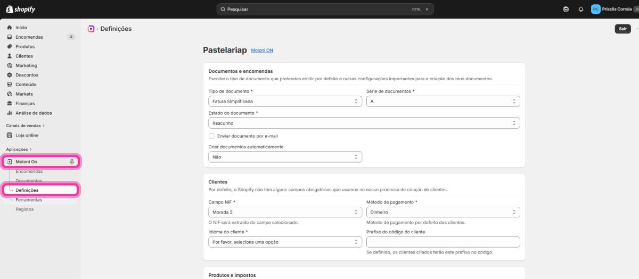
Task: Open Clientes in the sidebar
Action: [24, 56]
